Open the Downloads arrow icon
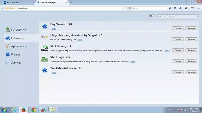The height and width of the screenshot is (113, 202). pyautogui.click(x=180, y=8)
